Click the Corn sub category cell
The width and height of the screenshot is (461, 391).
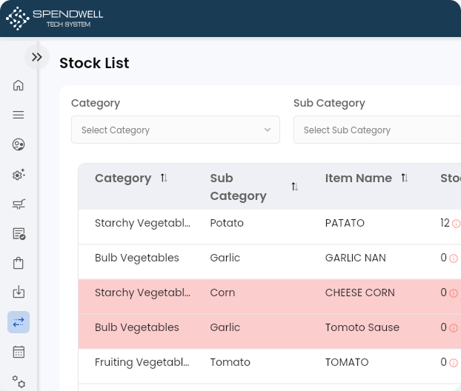222,293
